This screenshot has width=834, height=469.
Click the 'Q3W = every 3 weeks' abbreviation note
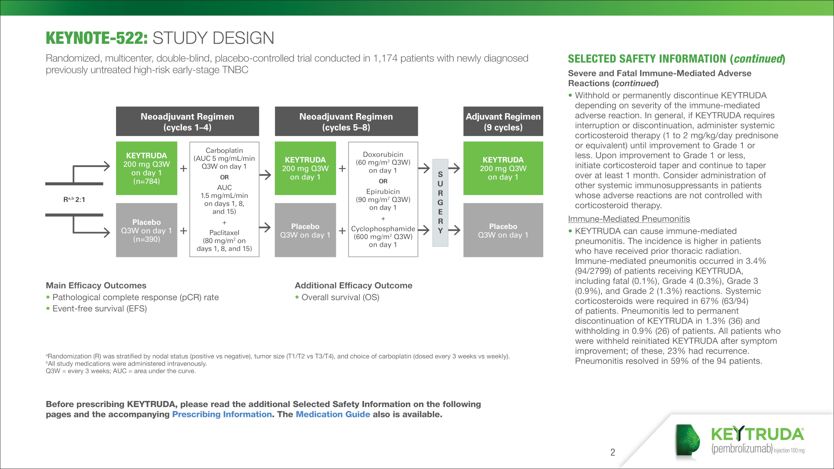click(121, 371)
